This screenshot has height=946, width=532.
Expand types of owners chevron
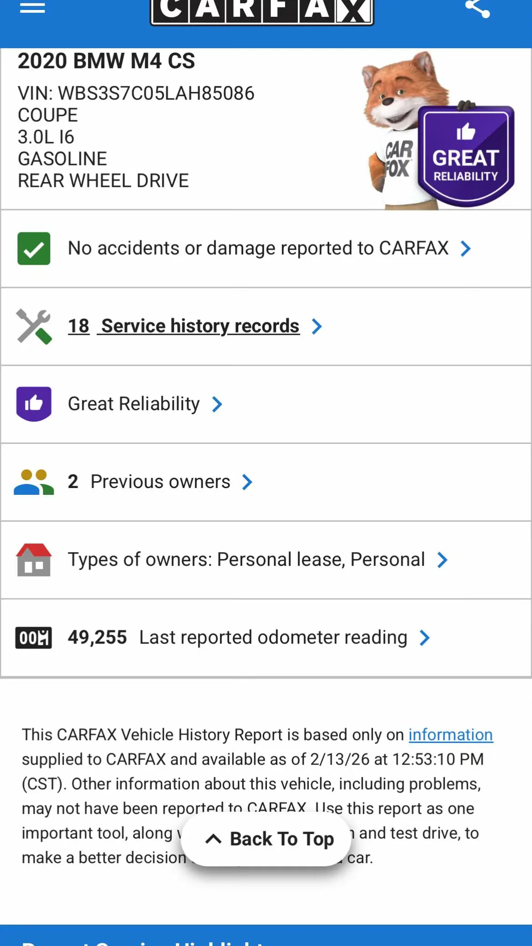(442, 560)
